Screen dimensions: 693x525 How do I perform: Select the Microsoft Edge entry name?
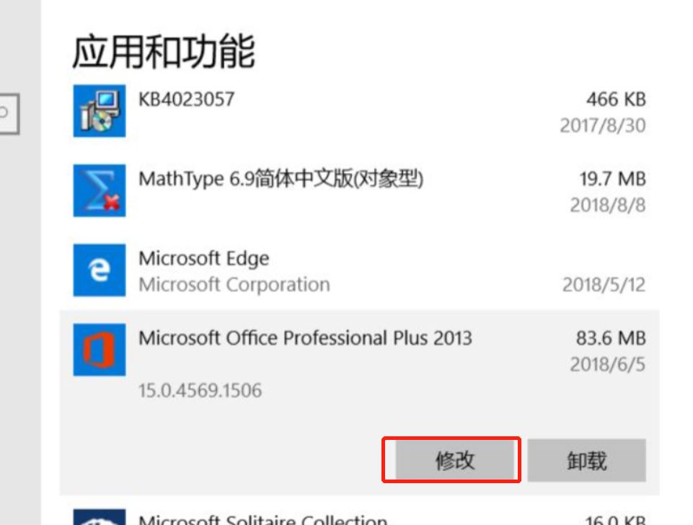click(x=203, y=258)
